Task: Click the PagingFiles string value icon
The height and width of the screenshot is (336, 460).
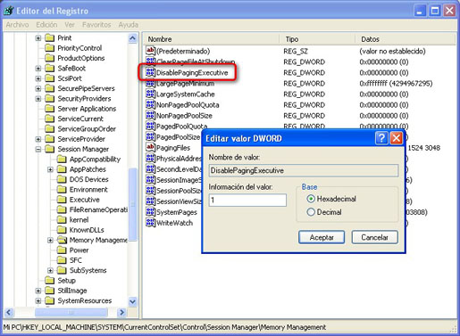Action: point(151,148)
